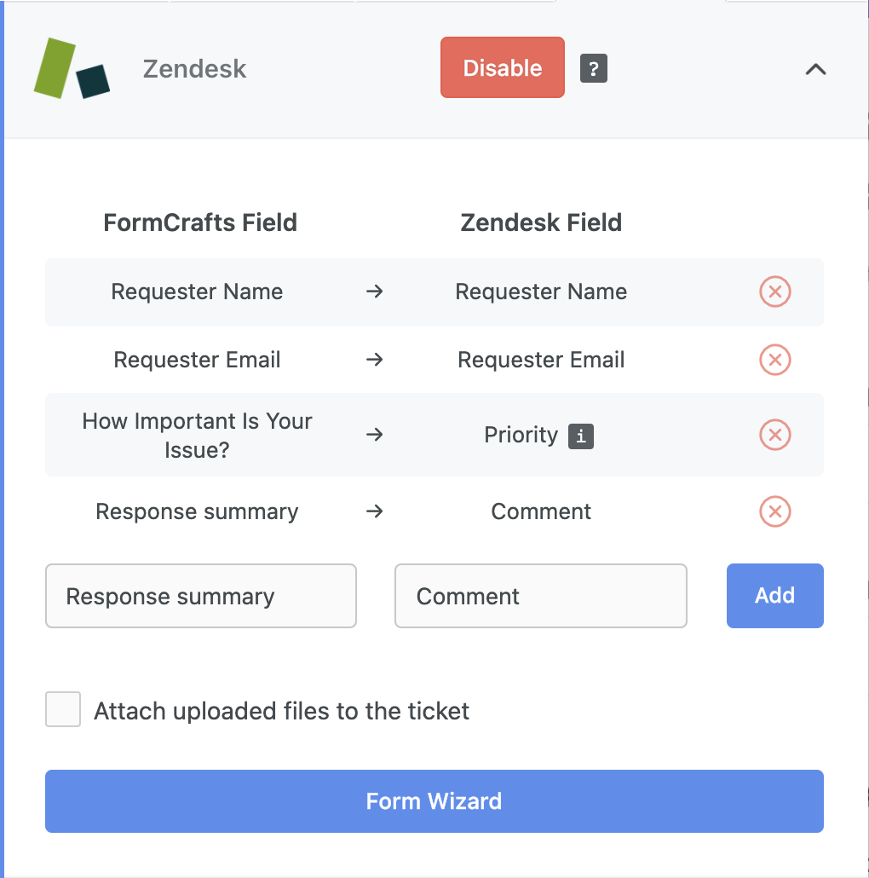Delete the Priority field mapping
Image resolution: width=869 pixels, height=878 pixels.
coord(775,435)
